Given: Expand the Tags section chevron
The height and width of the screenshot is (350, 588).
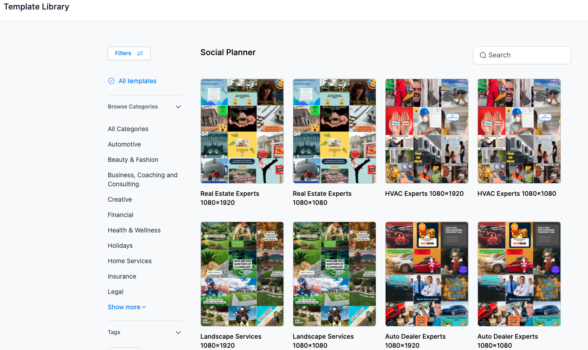Looking at the screenshot, I should (178, 332).
